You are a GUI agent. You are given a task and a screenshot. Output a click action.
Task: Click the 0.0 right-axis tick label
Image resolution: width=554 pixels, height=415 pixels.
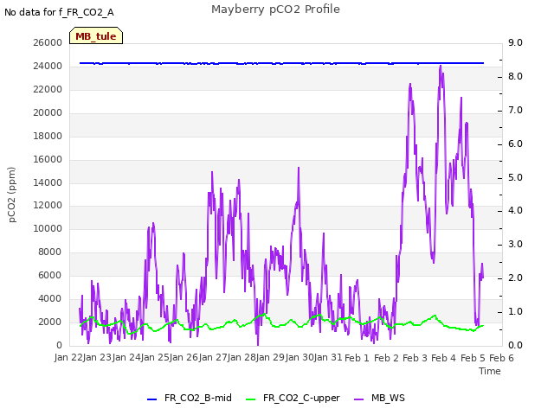515,345
